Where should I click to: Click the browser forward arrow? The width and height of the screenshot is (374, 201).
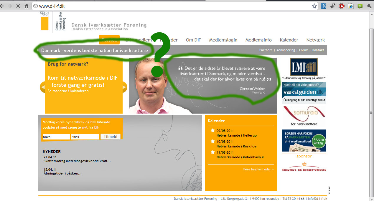(x=10, y=6)
